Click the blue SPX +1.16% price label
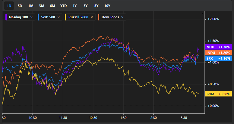Screen dimensions: 234x124 click(218, 58)
